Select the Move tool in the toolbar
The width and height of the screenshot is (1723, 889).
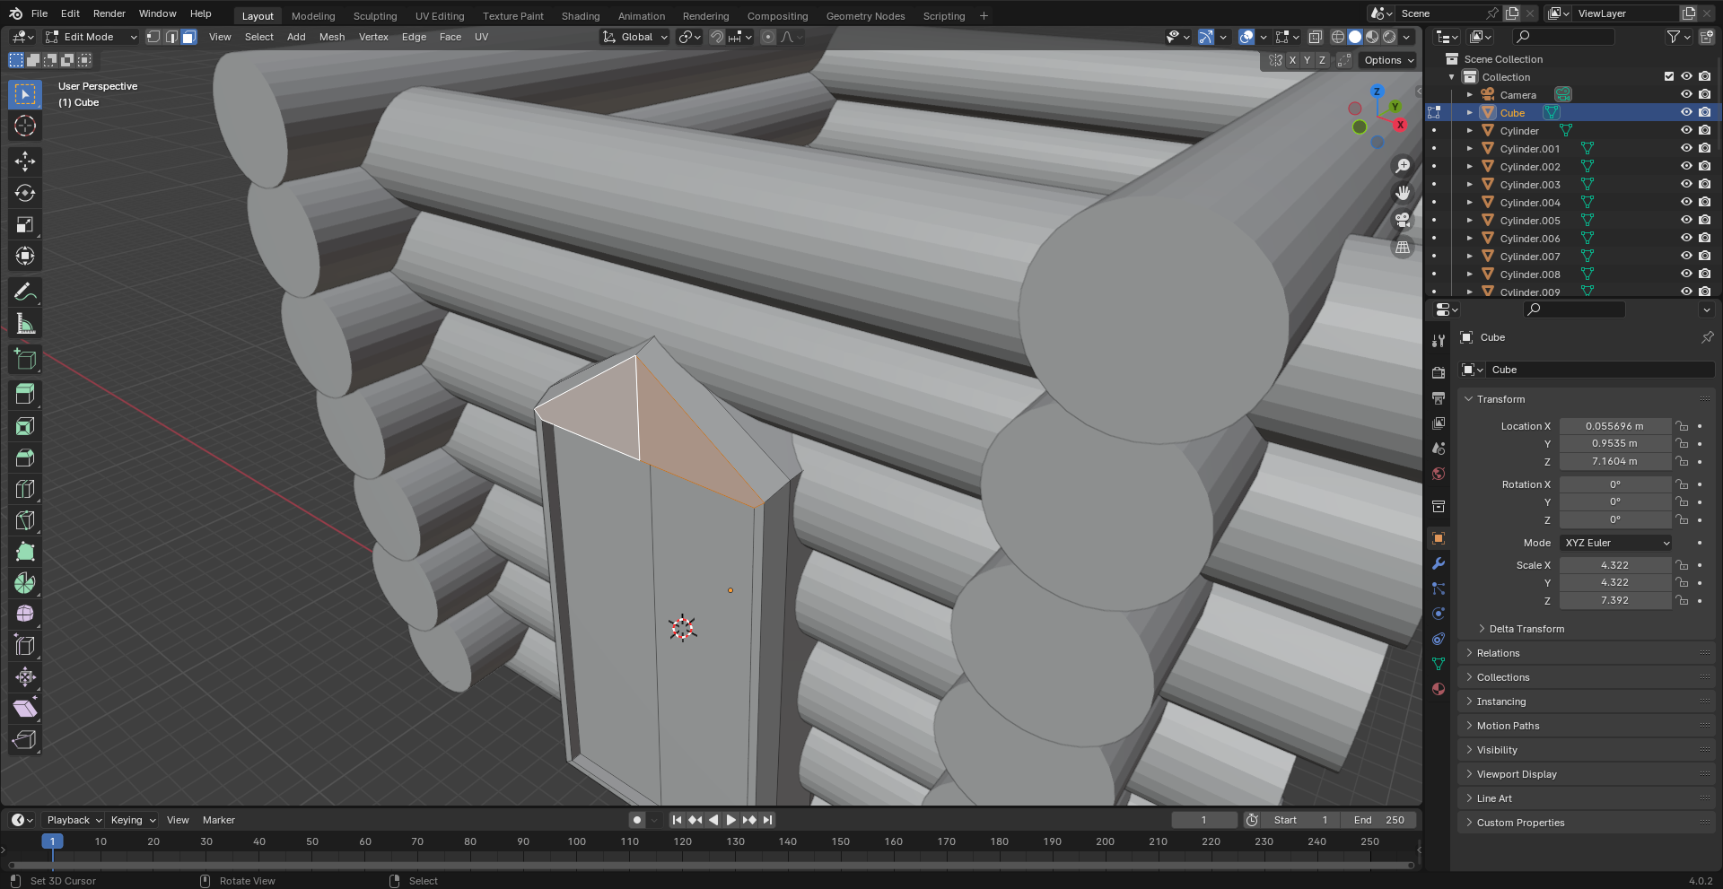click(25, 161)
